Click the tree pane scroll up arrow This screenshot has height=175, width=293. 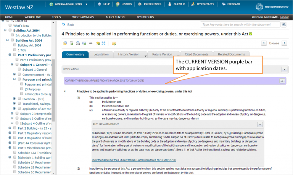53,23
